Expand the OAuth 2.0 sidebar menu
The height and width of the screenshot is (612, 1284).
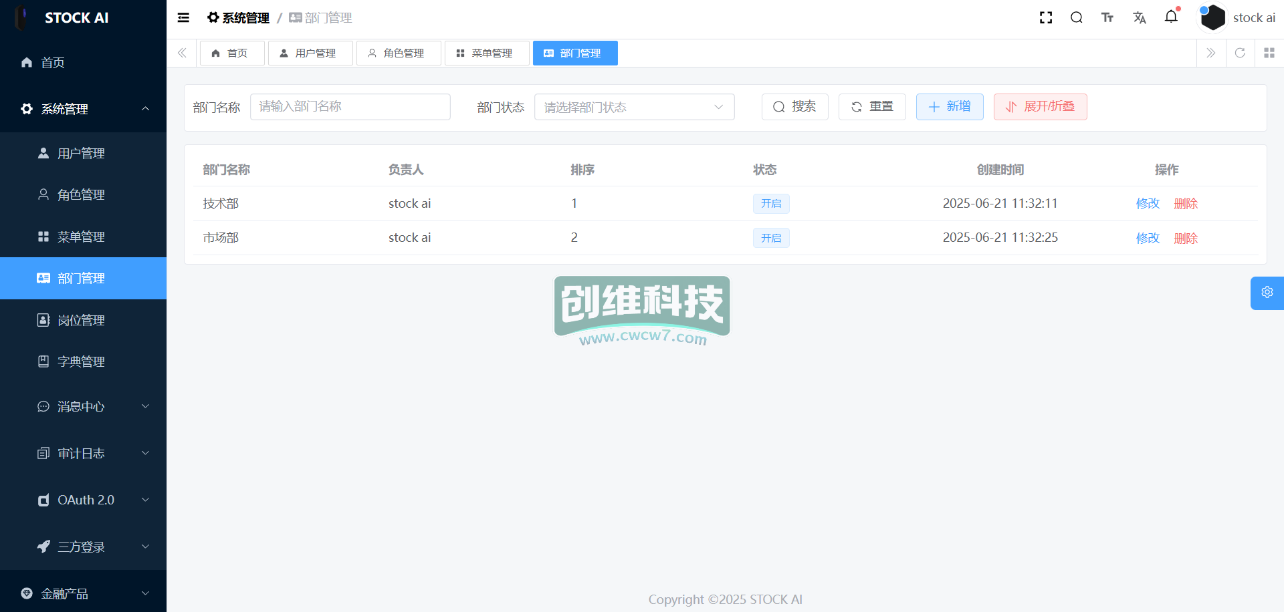tap(83, 500)
